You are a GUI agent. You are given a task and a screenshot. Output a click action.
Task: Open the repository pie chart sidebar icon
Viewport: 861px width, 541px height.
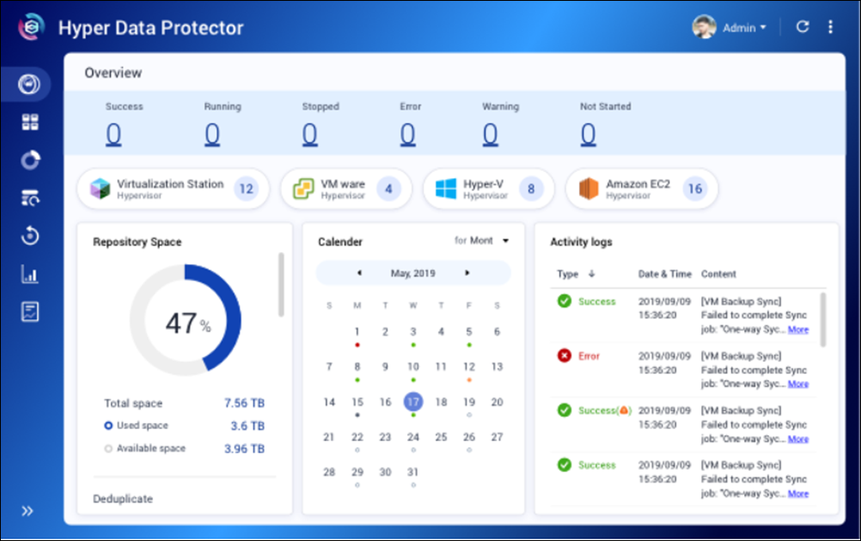click(x=30, y=161)
